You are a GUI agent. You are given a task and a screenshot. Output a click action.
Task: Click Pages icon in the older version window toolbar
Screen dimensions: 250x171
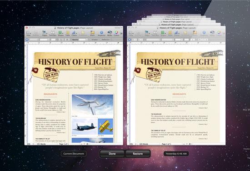[147, 33]
